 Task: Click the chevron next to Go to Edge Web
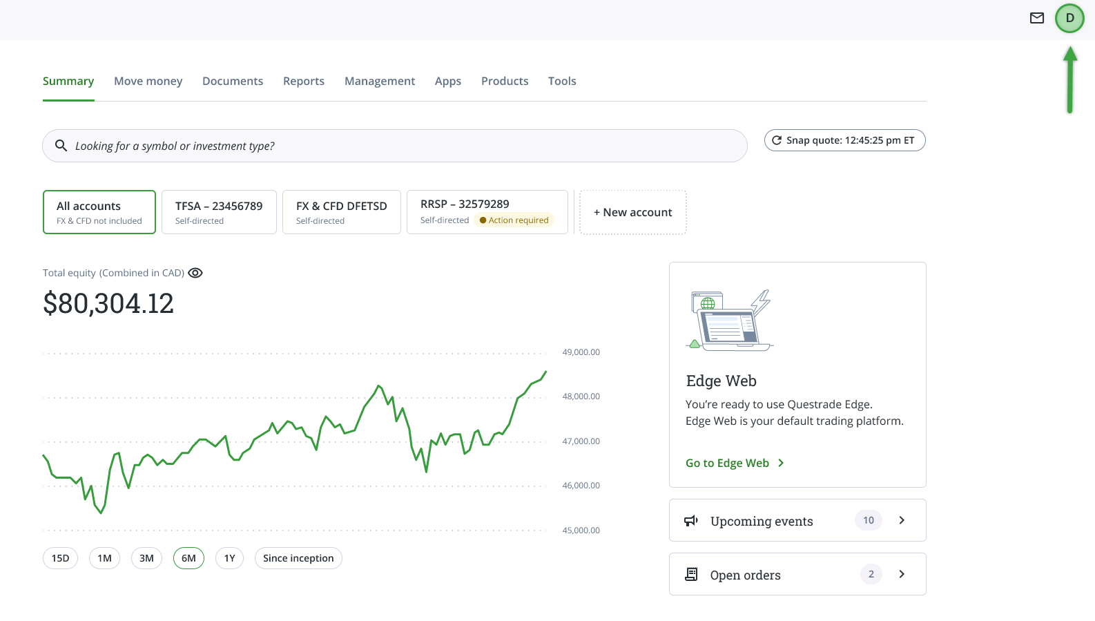point(781,463)
